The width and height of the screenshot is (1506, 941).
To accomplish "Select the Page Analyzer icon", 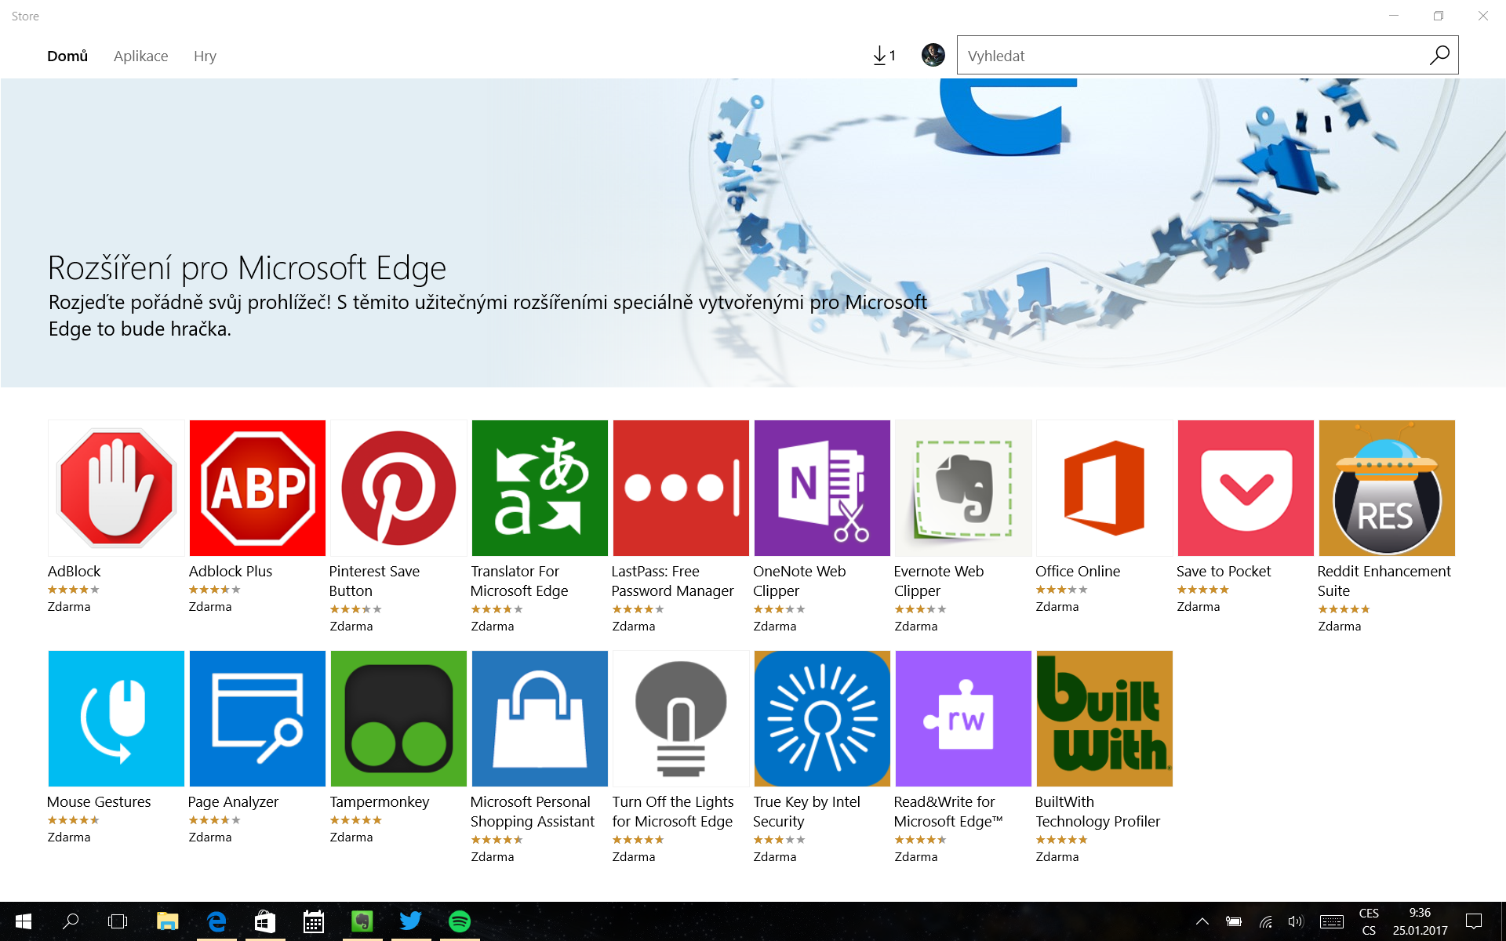I will 257,718.
